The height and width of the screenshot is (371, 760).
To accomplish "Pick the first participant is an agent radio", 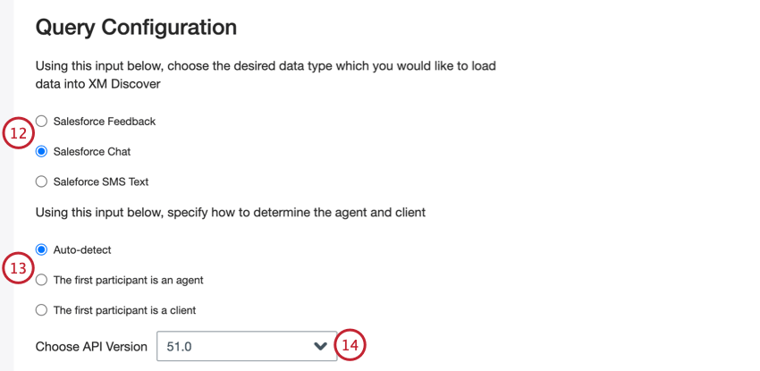I will (41, 280).
